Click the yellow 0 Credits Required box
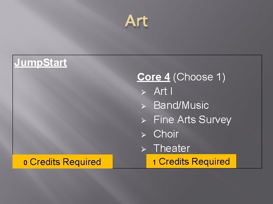273x204 pixels. 63,162
